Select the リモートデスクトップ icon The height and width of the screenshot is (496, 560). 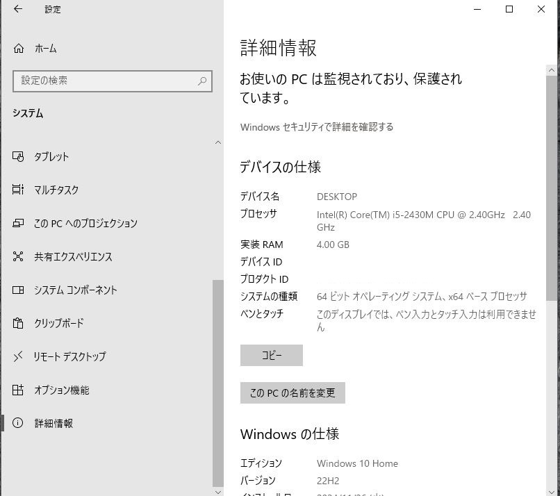click(17, 356)
